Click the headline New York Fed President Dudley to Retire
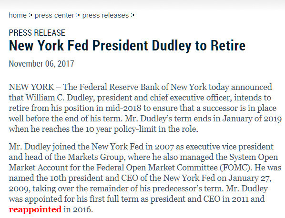The width and height of the screenshot is (285, 218). pos(127,45)
